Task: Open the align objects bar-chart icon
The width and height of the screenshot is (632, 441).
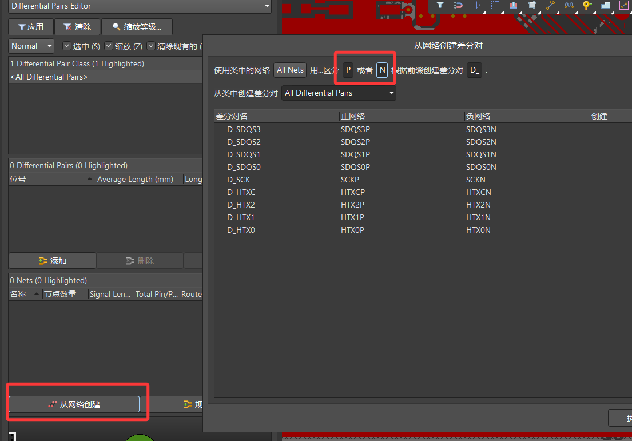Action: pos(514,5)
